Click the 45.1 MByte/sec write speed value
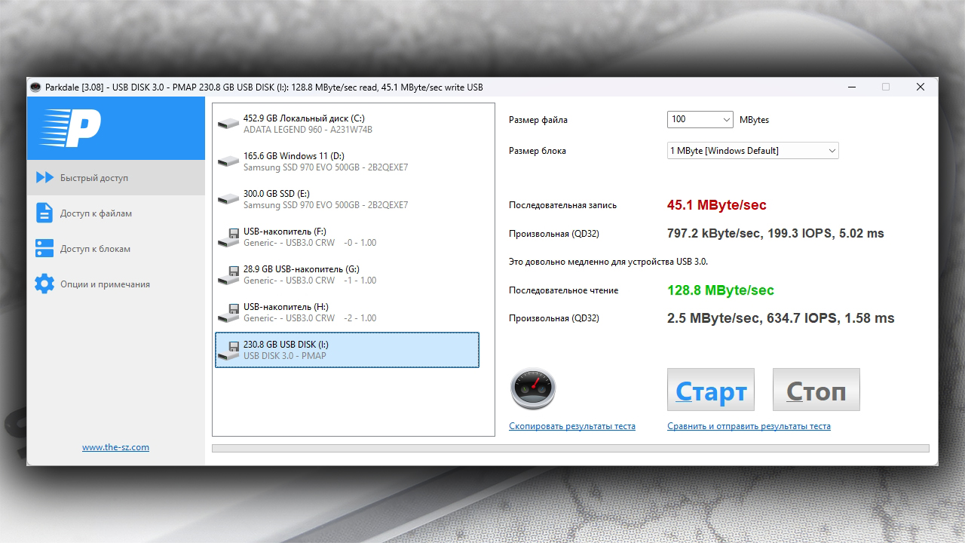Viewport: 965px width, 543px height. point(717,205)
